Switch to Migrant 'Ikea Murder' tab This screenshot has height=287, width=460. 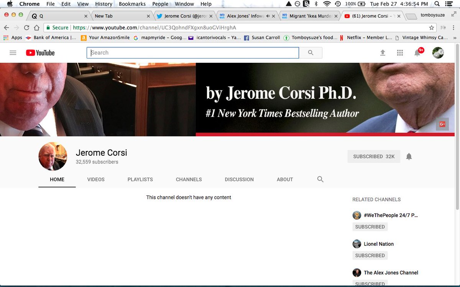(x=310, y=16)
